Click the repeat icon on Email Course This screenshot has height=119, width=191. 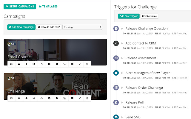(x=11, y=64)
